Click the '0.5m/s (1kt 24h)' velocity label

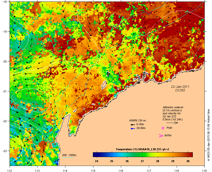pyautogui.click(x=173, y=120)
